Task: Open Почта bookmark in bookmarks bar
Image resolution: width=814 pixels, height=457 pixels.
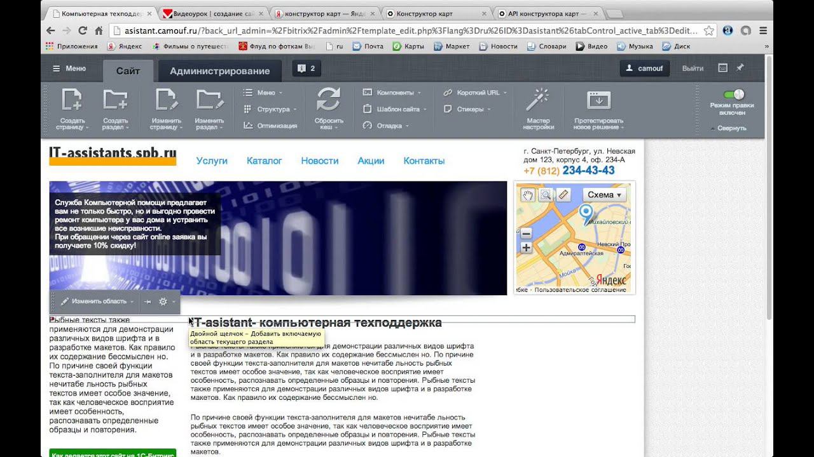Action: point(368,46)
